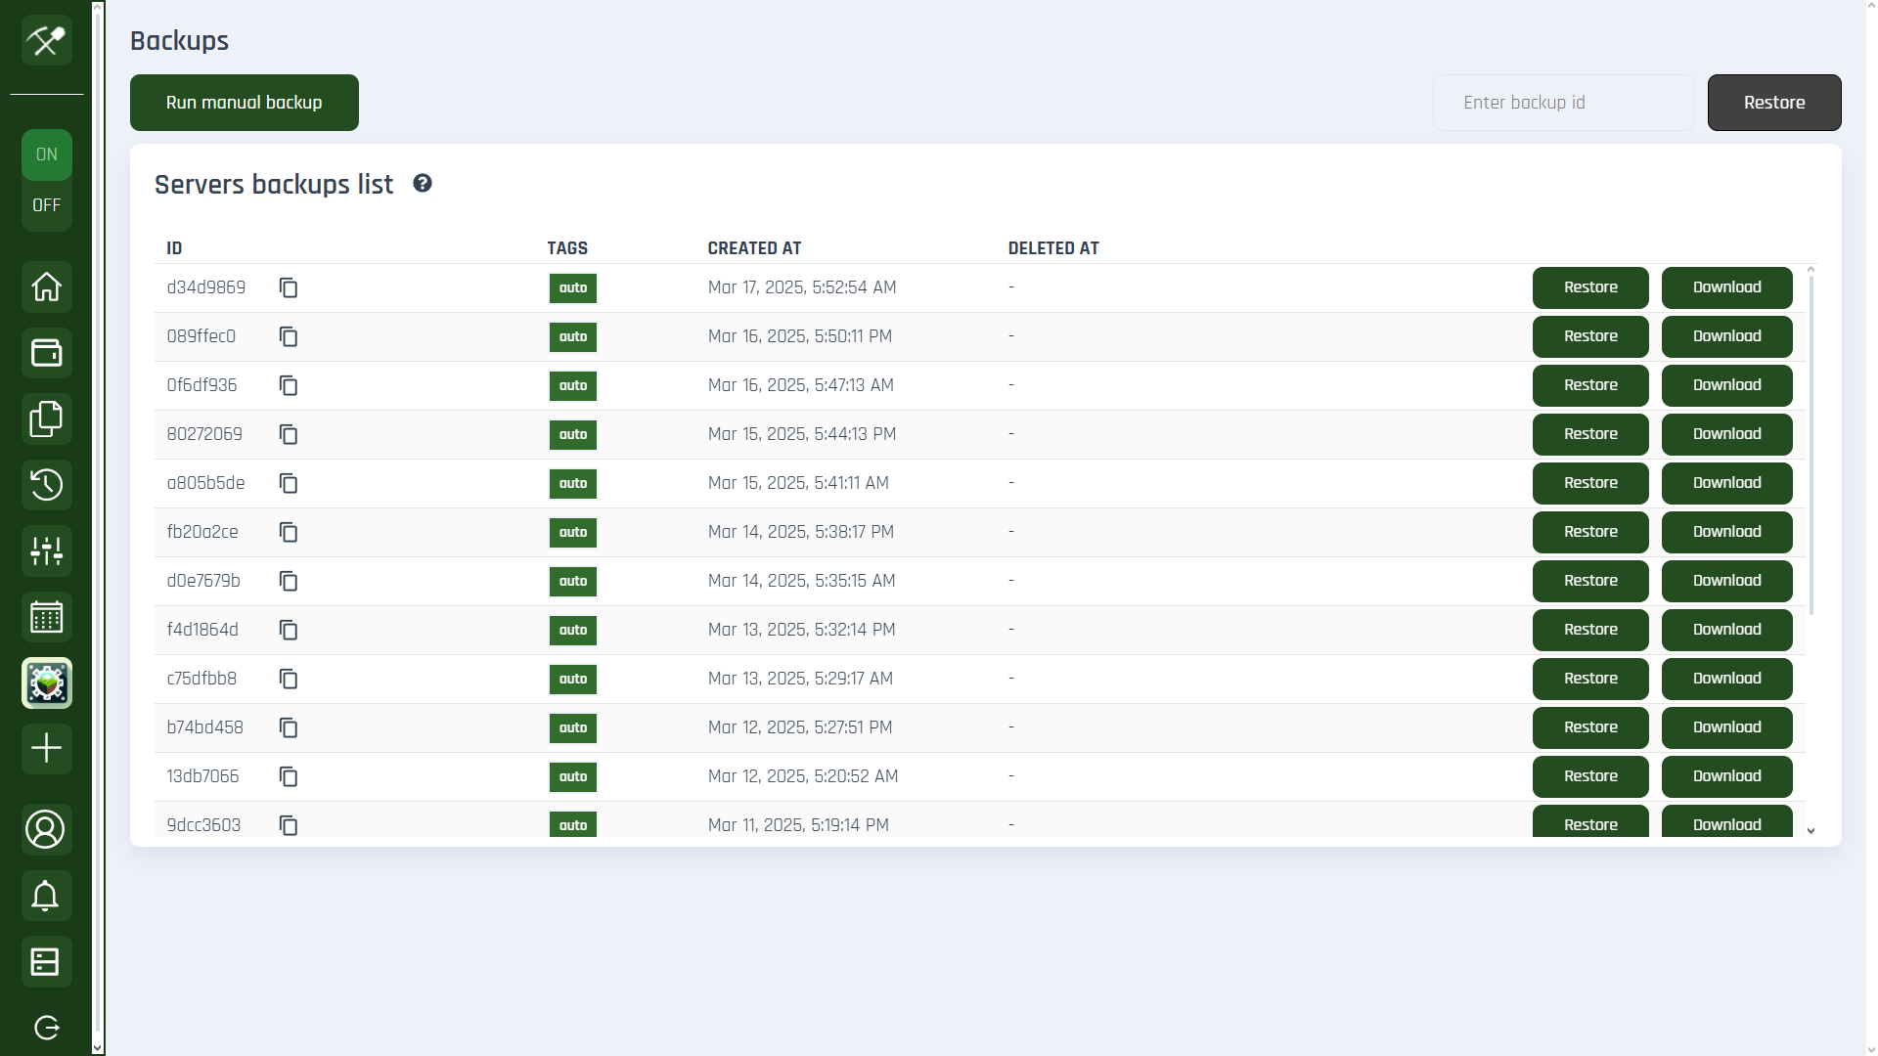Open the server logo gear icon in sidebar
The width and height of the screenshot is (1878, 1056).
[x=46, y=682]
